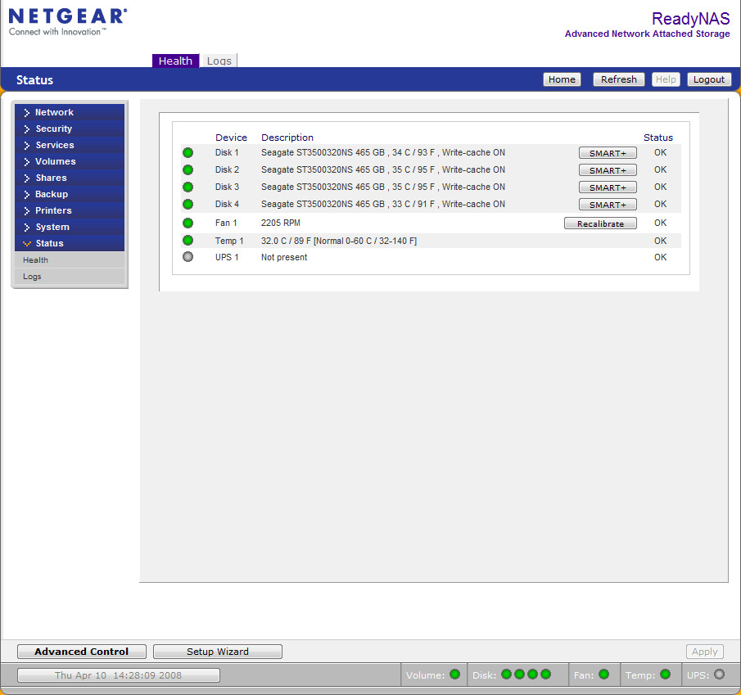The height and width of the screenshot is (695, 741).
Task: Click the gray UPS indicator LED in status bar
Action: pos(719,675)
